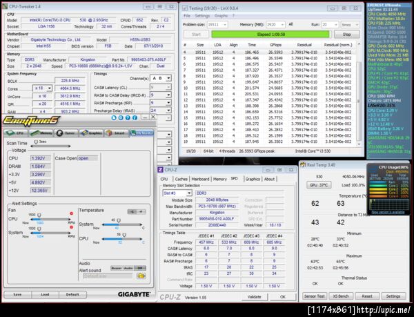The image size is (414, 317).
Task: Click the Real Temp title bar icon
Action: click(x=303, y=164)
